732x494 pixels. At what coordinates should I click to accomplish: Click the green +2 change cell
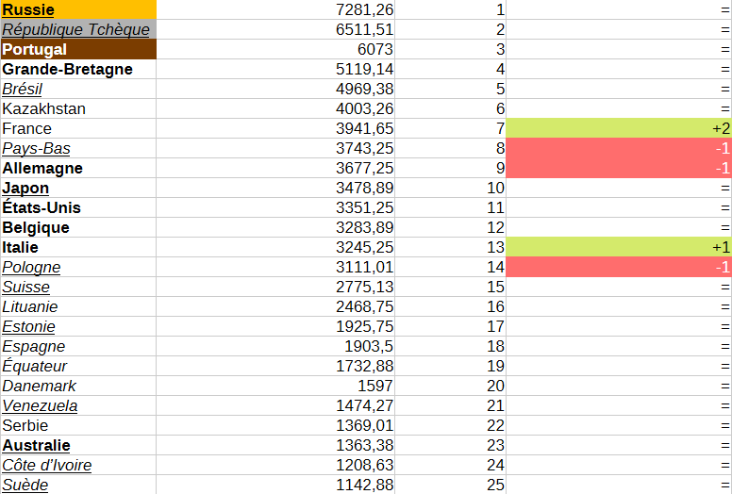(619, 128)
